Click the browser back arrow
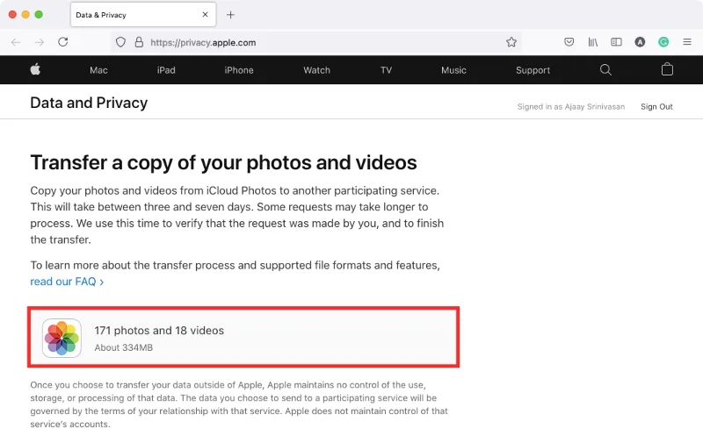Viewport: 703px width, 443px height. 16,42
